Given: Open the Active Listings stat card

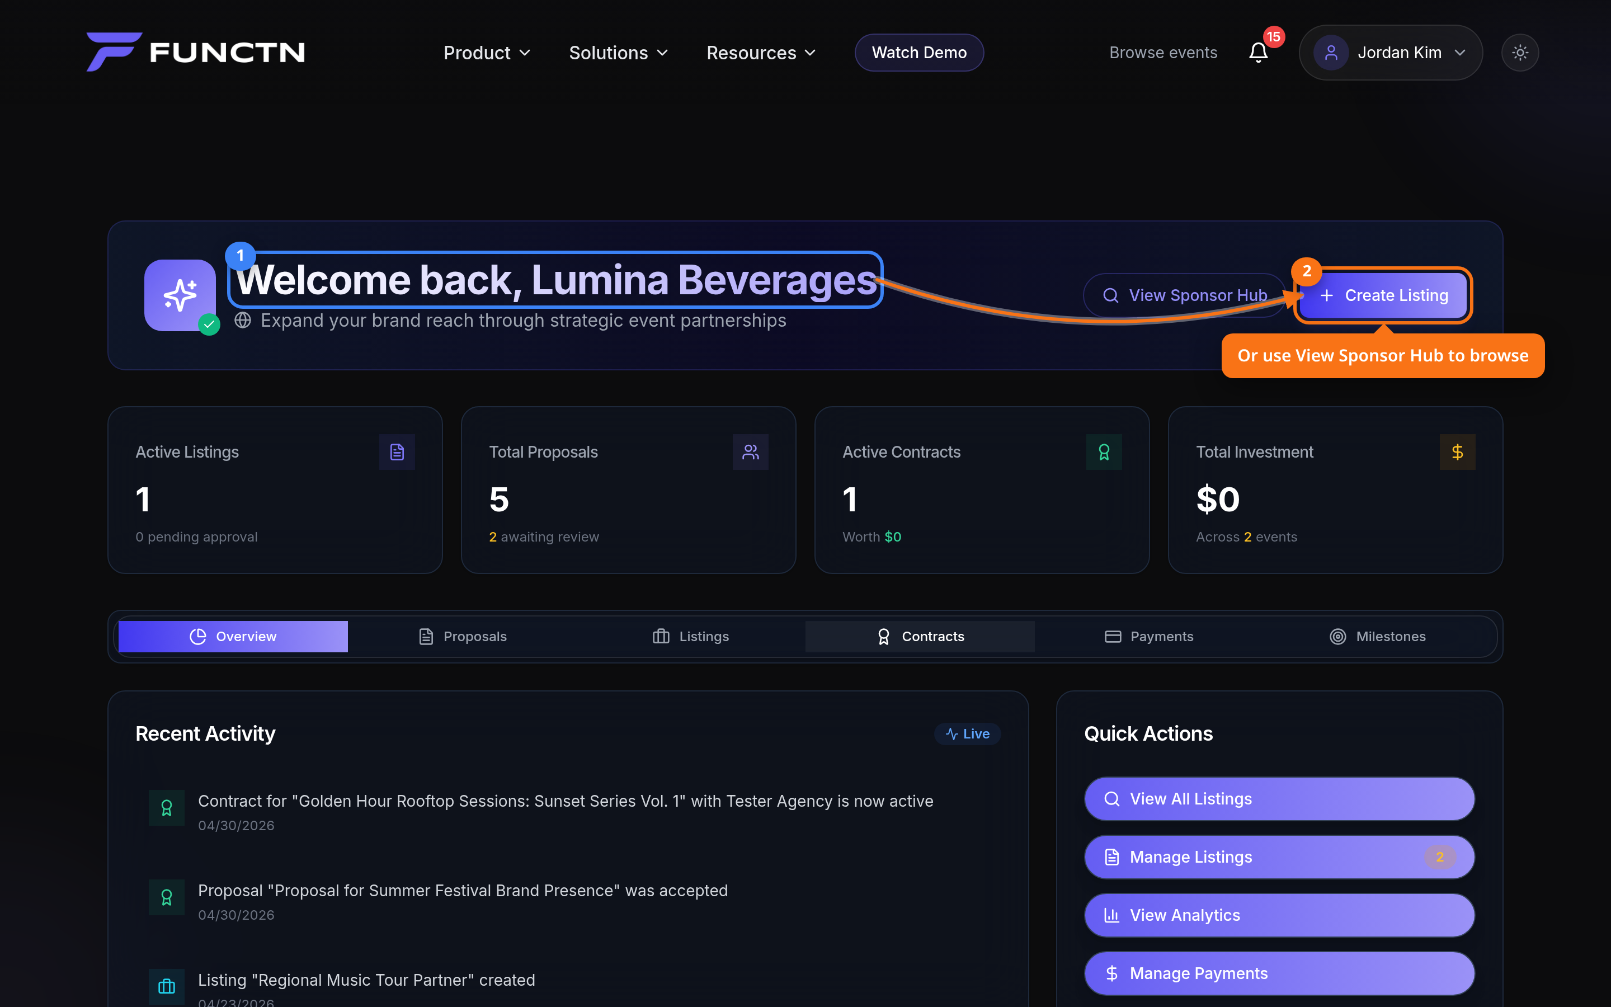Looking at the screenshot, I should coord(275,490).
